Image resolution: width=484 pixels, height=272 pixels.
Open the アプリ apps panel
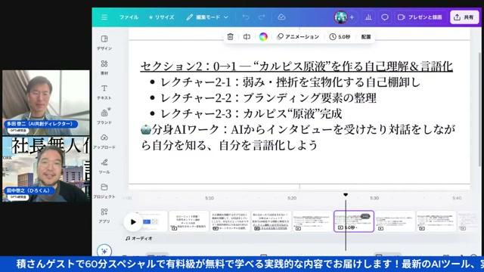(x=104, y=215)
